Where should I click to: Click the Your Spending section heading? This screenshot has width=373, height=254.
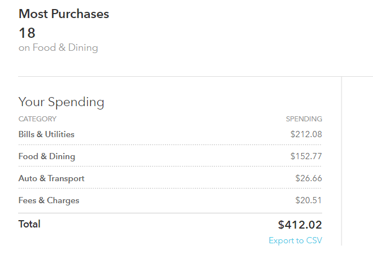(x=62, y=102)
